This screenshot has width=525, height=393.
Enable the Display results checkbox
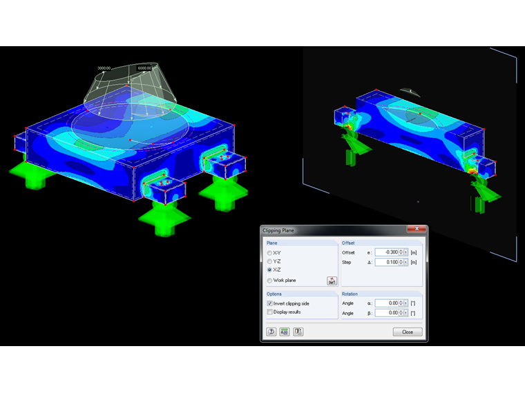point(269,312)
